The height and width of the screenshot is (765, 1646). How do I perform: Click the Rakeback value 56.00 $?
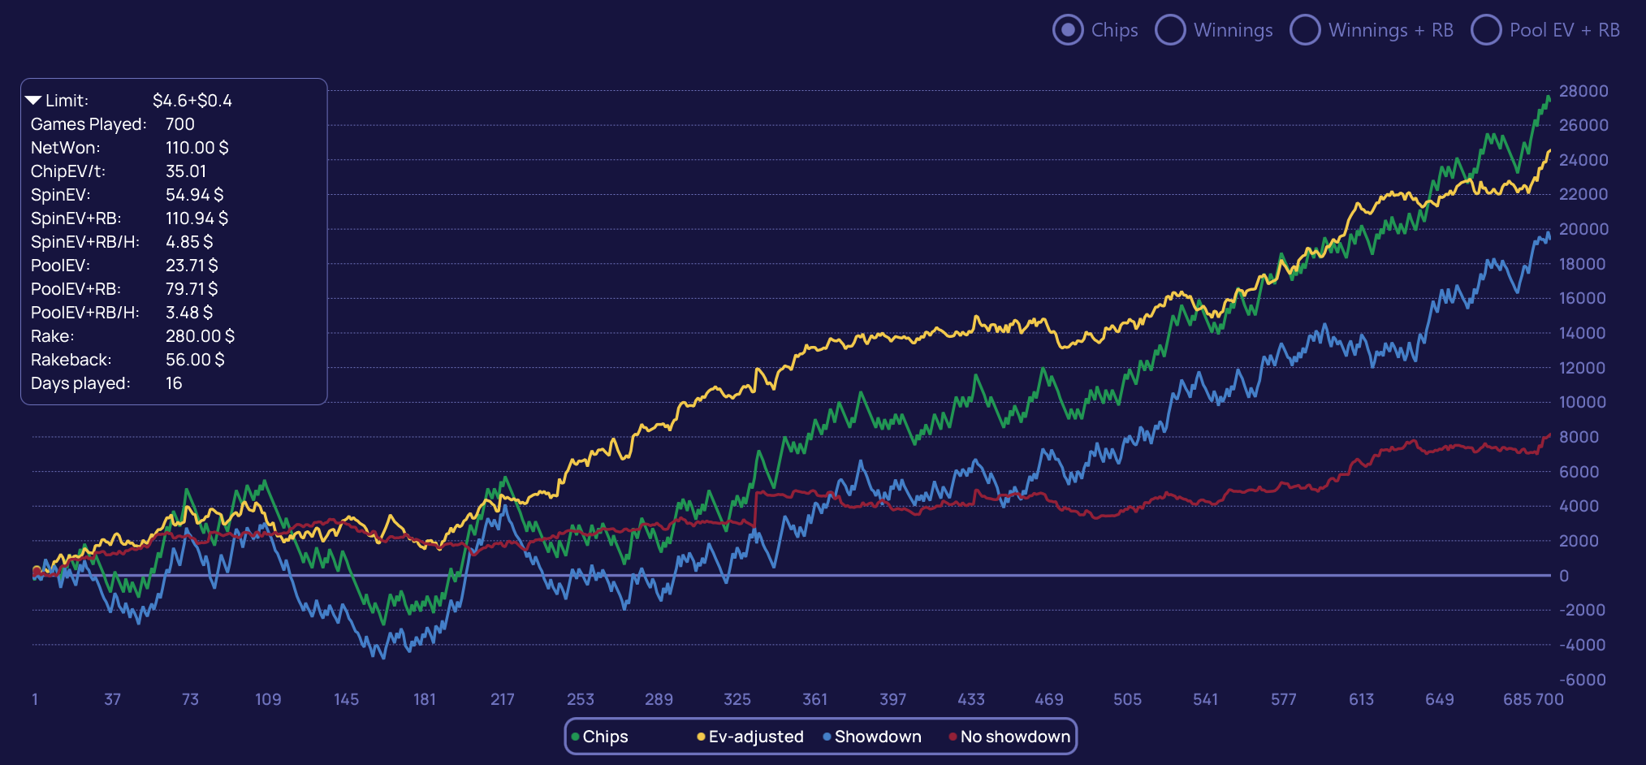click(195, 360)
